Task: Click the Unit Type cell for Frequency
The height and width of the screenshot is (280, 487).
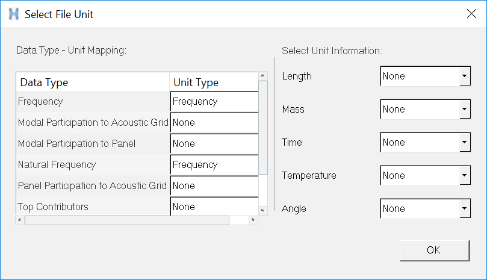Action: (x=214, y=102)
